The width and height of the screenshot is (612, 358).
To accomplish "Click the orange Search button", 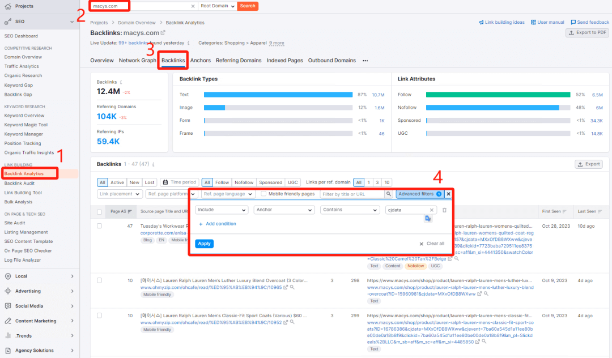I will pos(248,6).
